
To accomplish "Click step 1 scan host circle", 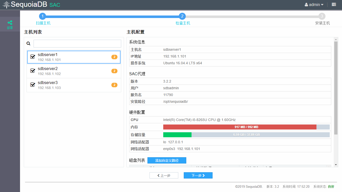I will [43, 16].
